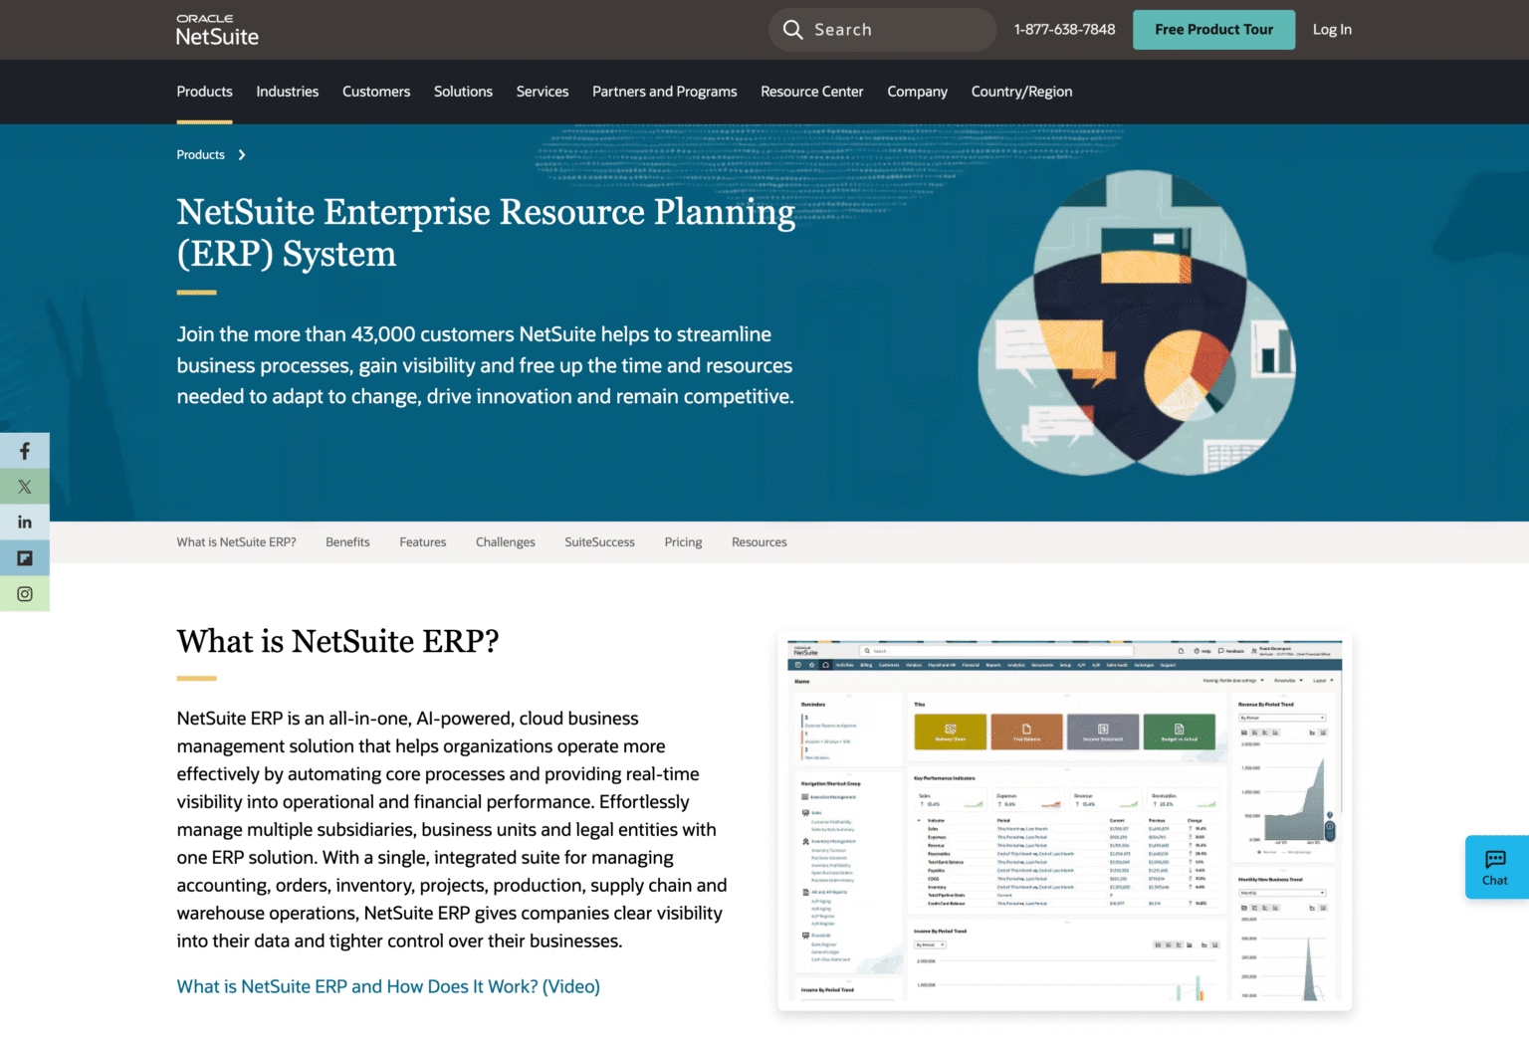Click the search magnifier icon
1529x1044 pixels.
click(x=792, y=30)
